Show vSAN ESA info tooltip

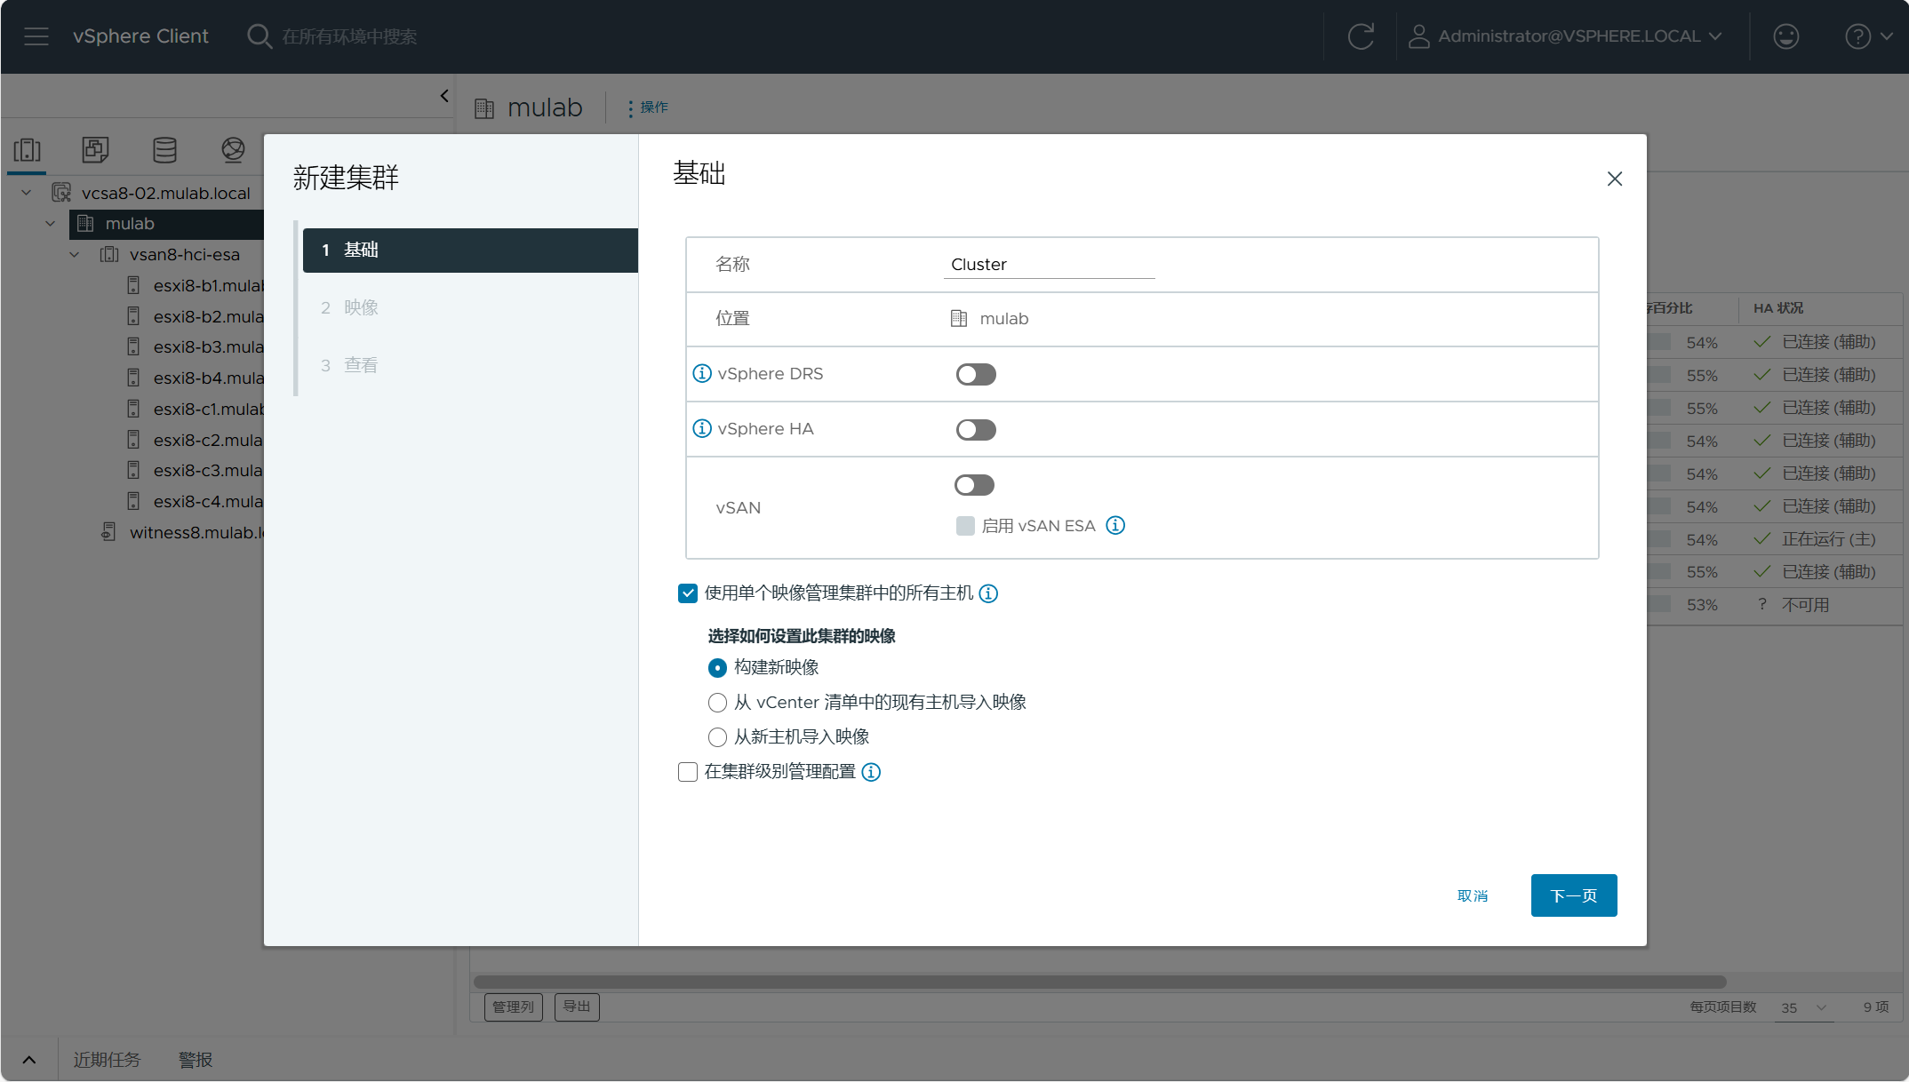1115,525
